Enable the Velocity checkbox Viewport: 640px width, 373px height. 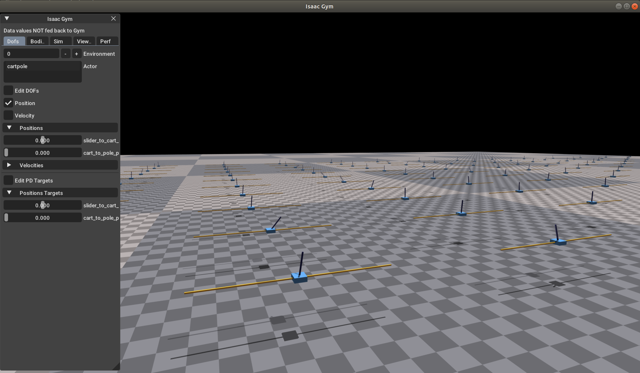point(8,115)
